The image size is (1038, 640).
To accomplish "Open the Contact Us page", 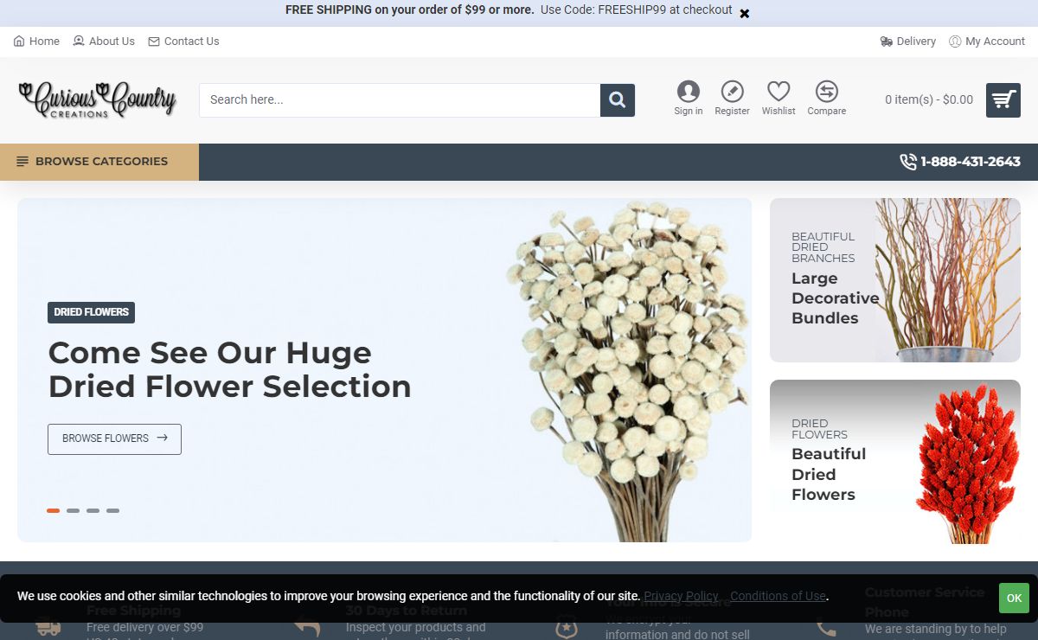I will point(183,41).
